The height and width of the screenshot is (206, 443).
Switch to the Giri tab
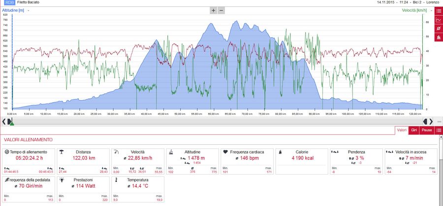point(414,130)
